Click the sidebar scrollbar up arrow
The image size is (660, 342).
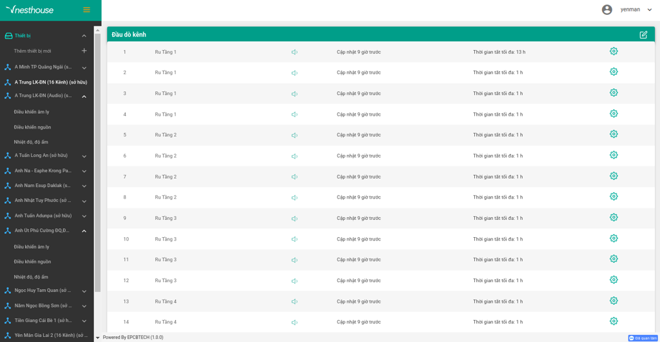(x=98, y=30)
